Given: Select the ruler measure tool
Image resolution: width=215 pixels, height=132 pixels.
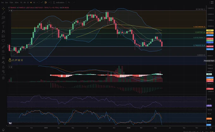Looking at the screenshot, I should click(3, 47).
